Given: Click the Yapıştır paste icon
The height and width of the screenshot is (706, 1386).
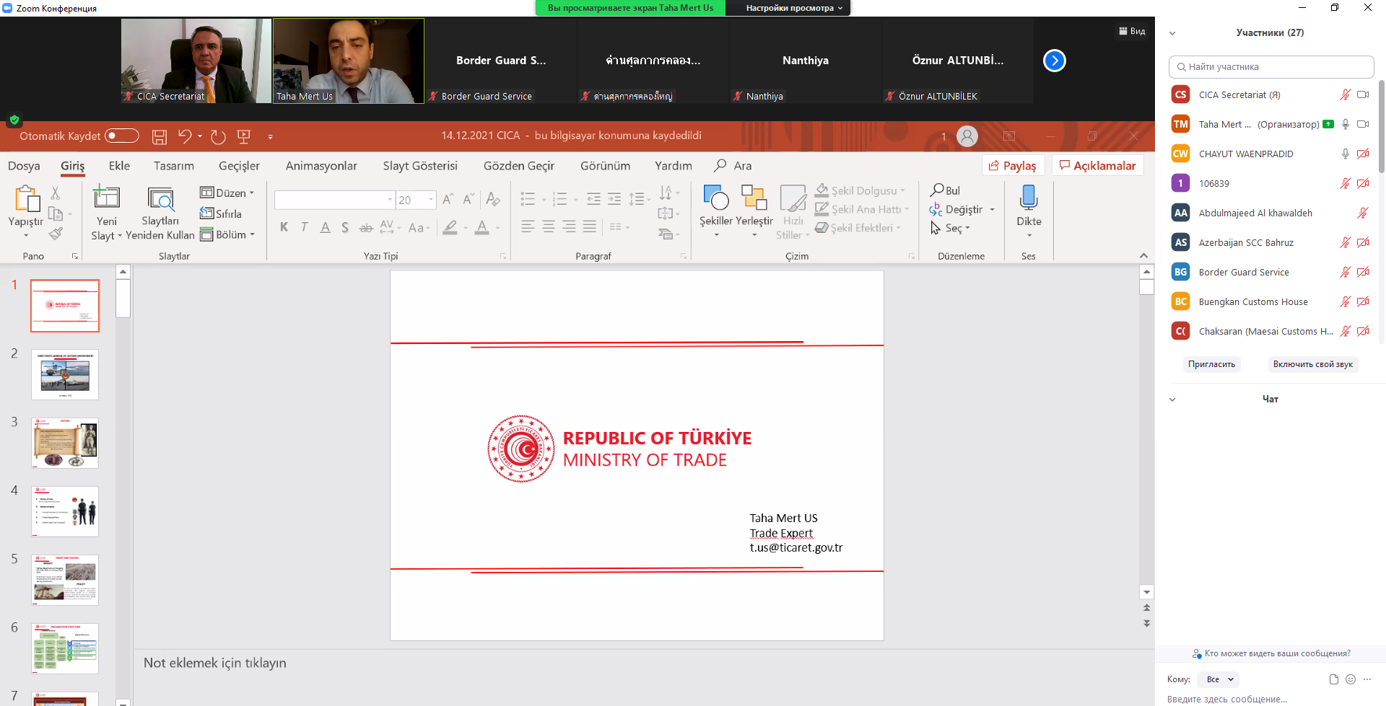Looking at the screenshot, I should pyautogui.click(x=26, y=200).
